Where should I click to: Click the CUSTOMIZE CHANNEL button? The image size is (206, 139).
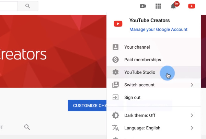(x=87, y=105)
